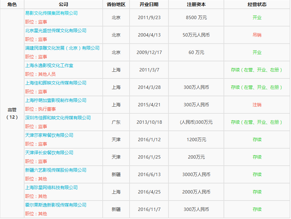Click the 注销 status of 上海柠萌加壹
This screenshot has width=291, height=219.
pos(257,104)
